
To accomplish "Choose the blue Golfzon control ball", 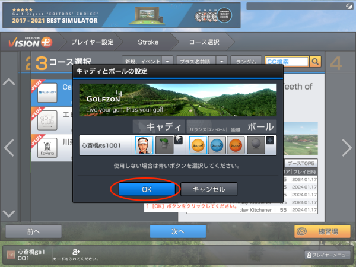I will pos(217,145).
